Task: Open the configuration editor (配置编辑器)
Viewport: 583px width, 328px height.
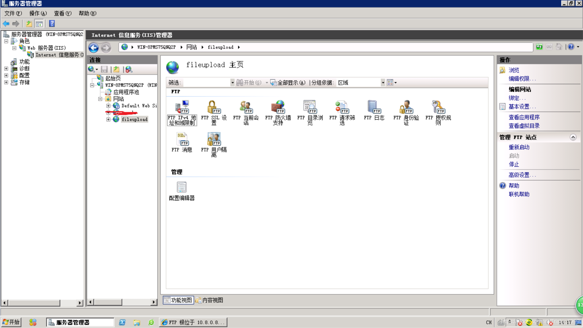Action: tap(182, 191)
